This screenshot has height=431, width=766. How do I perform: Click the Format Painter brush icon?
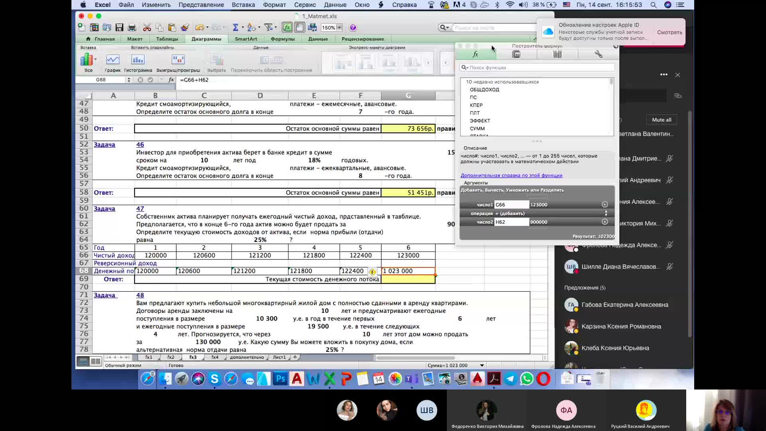(x=185, y=28)
